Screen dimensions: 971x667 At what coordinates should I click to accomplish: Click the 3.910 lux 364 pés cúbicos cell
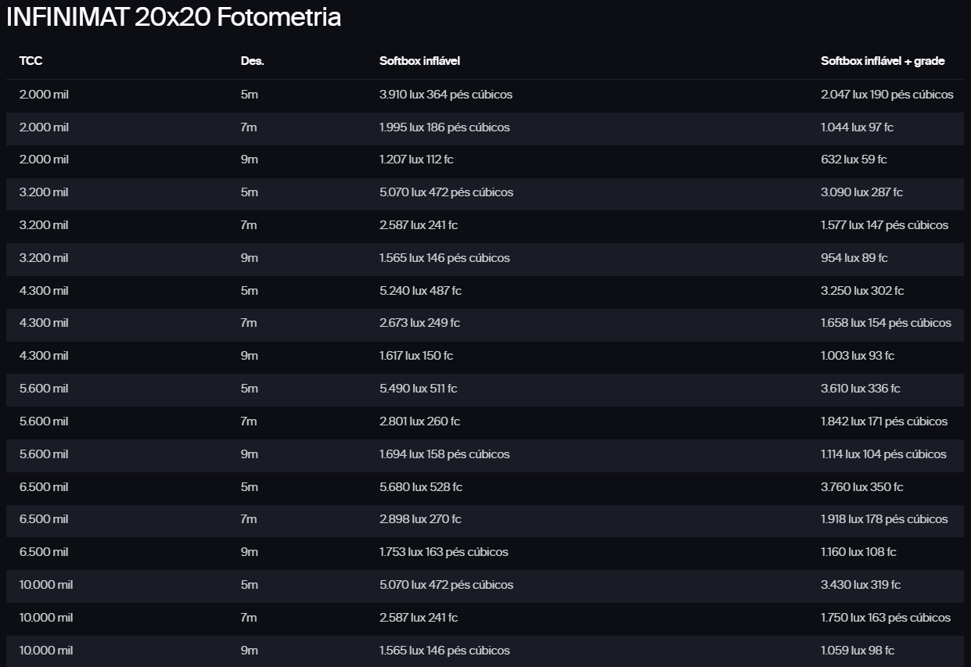tap(446, 95)
